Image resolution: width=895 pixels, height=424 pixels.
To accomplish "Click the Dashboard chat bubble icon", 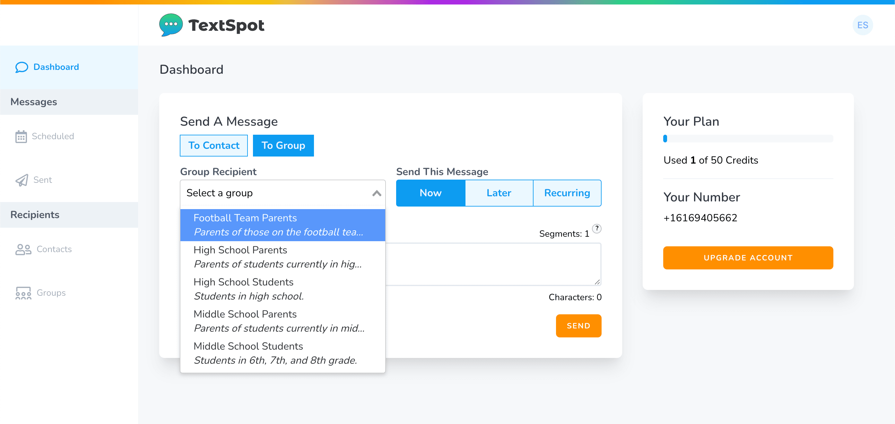I will click(22, 67).
